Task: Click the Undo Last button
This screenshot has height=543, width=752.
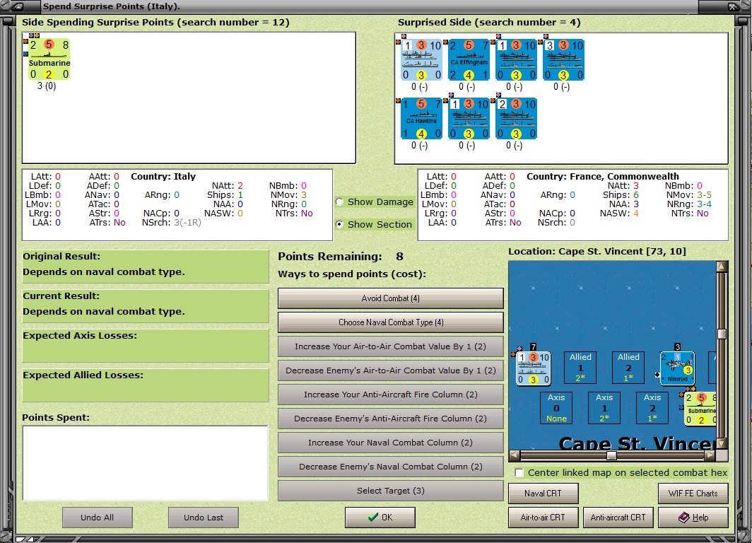Action: click(x=204, y=518)
